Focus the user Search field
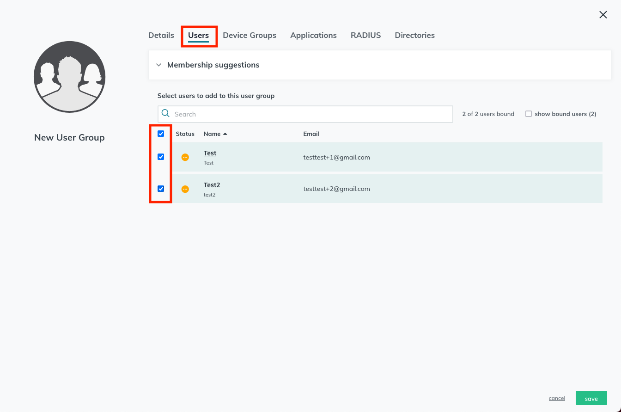Image resolution: width=621 pixels, height=412 pixels. coord(305,114)
